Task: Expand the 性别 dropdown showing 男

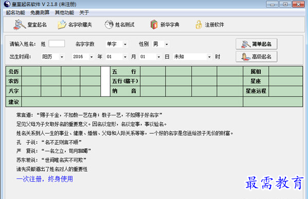Action: coord(167,44)
